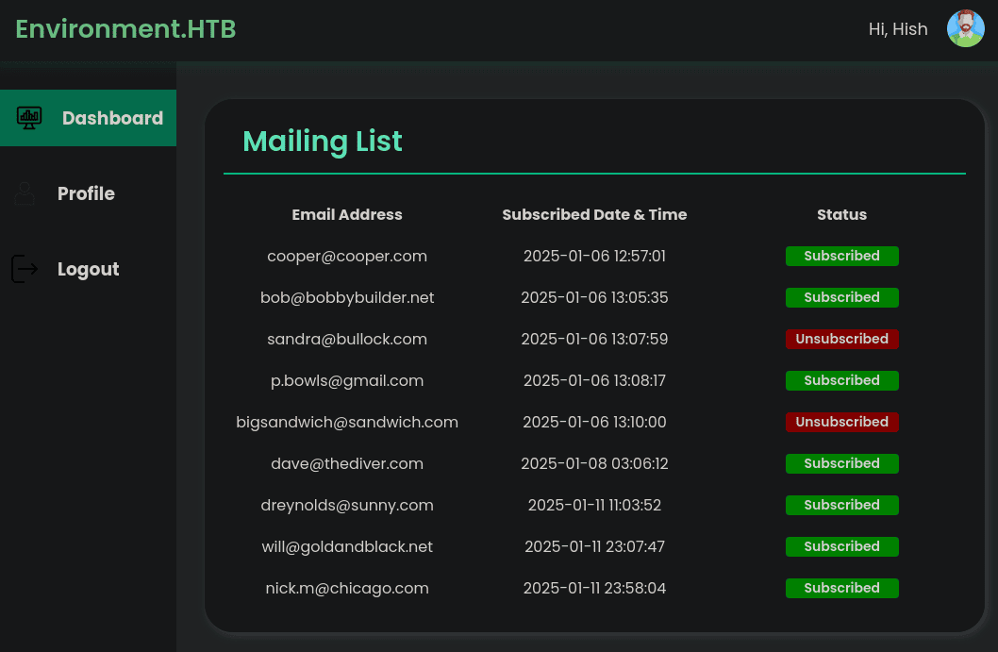
Task: Open the user avatar picture
Action: [965, 29]
